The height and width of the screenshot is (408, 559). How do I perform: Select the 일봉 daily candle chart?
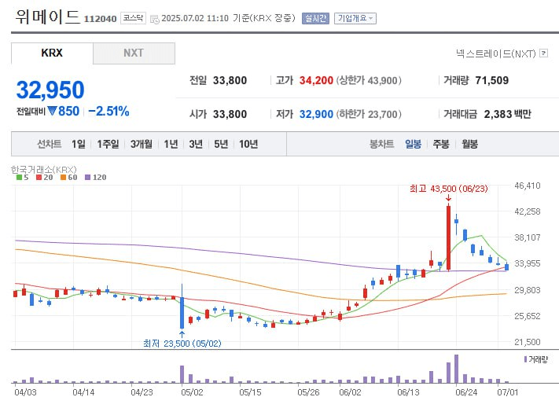(414, 144)
